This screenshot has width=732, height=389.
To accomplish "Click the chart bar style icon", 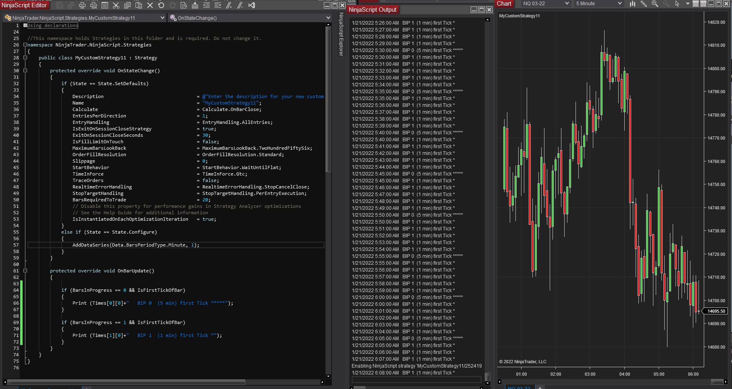I will (x=632, y=4).
